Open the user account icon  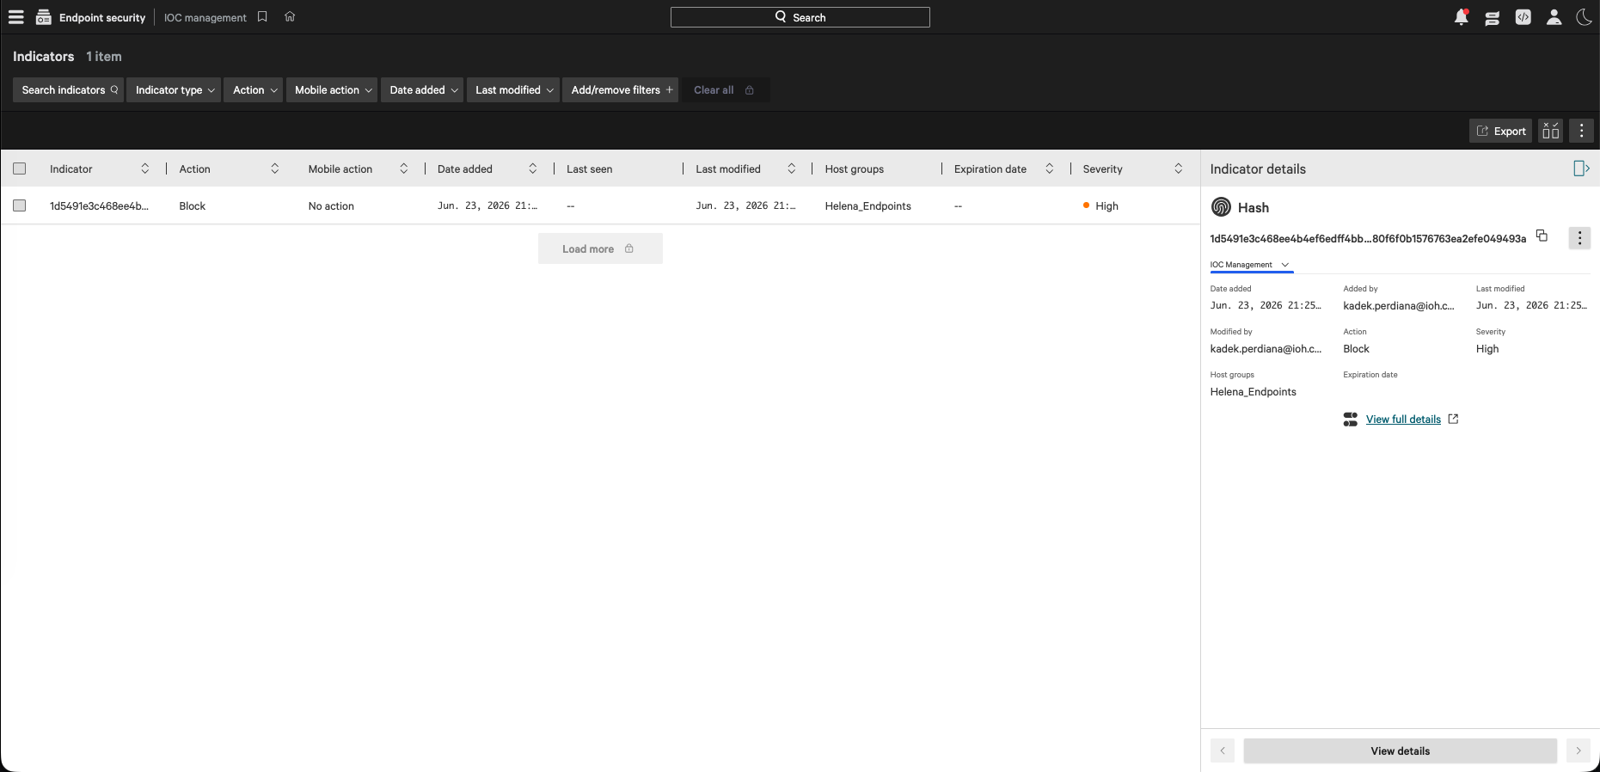(1554, 17)
